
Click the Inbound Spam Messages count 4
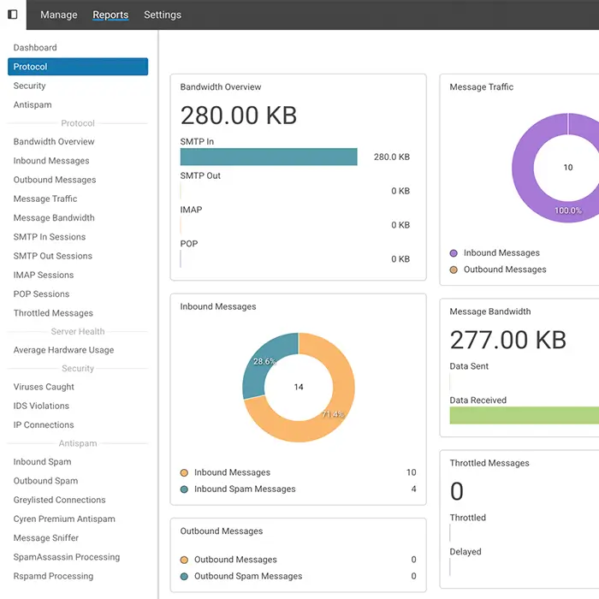click(x=413, y=489)
